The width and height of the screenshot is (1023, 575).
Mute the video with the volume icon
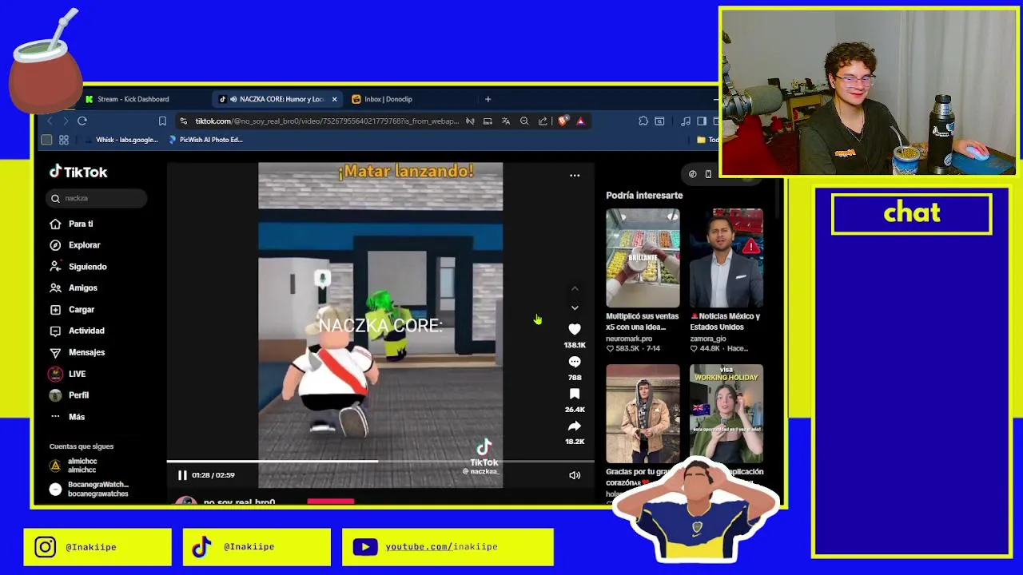(575, 475)
